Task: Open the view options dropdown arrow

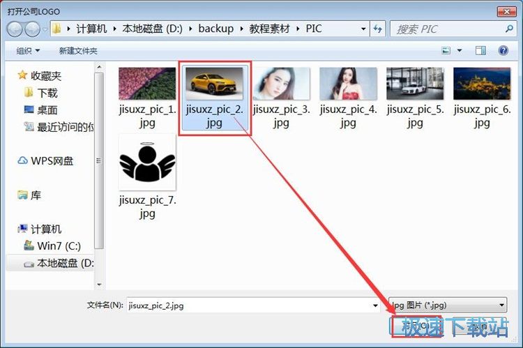Action: 460,51
